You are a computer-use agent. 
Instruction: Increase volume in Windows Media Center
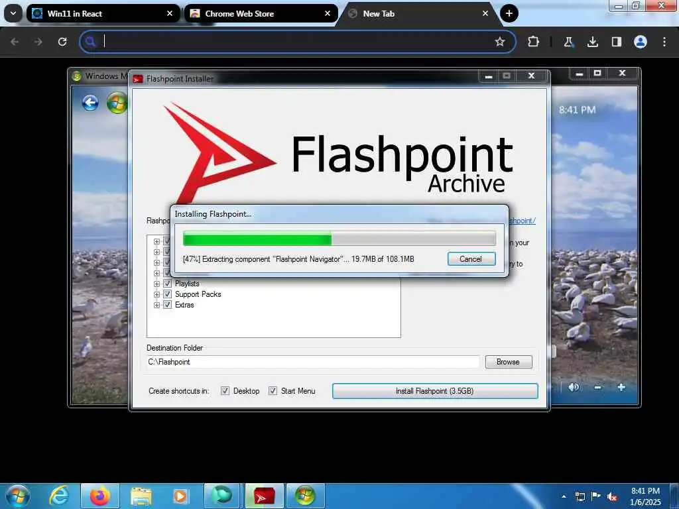(x=621, y=387)
